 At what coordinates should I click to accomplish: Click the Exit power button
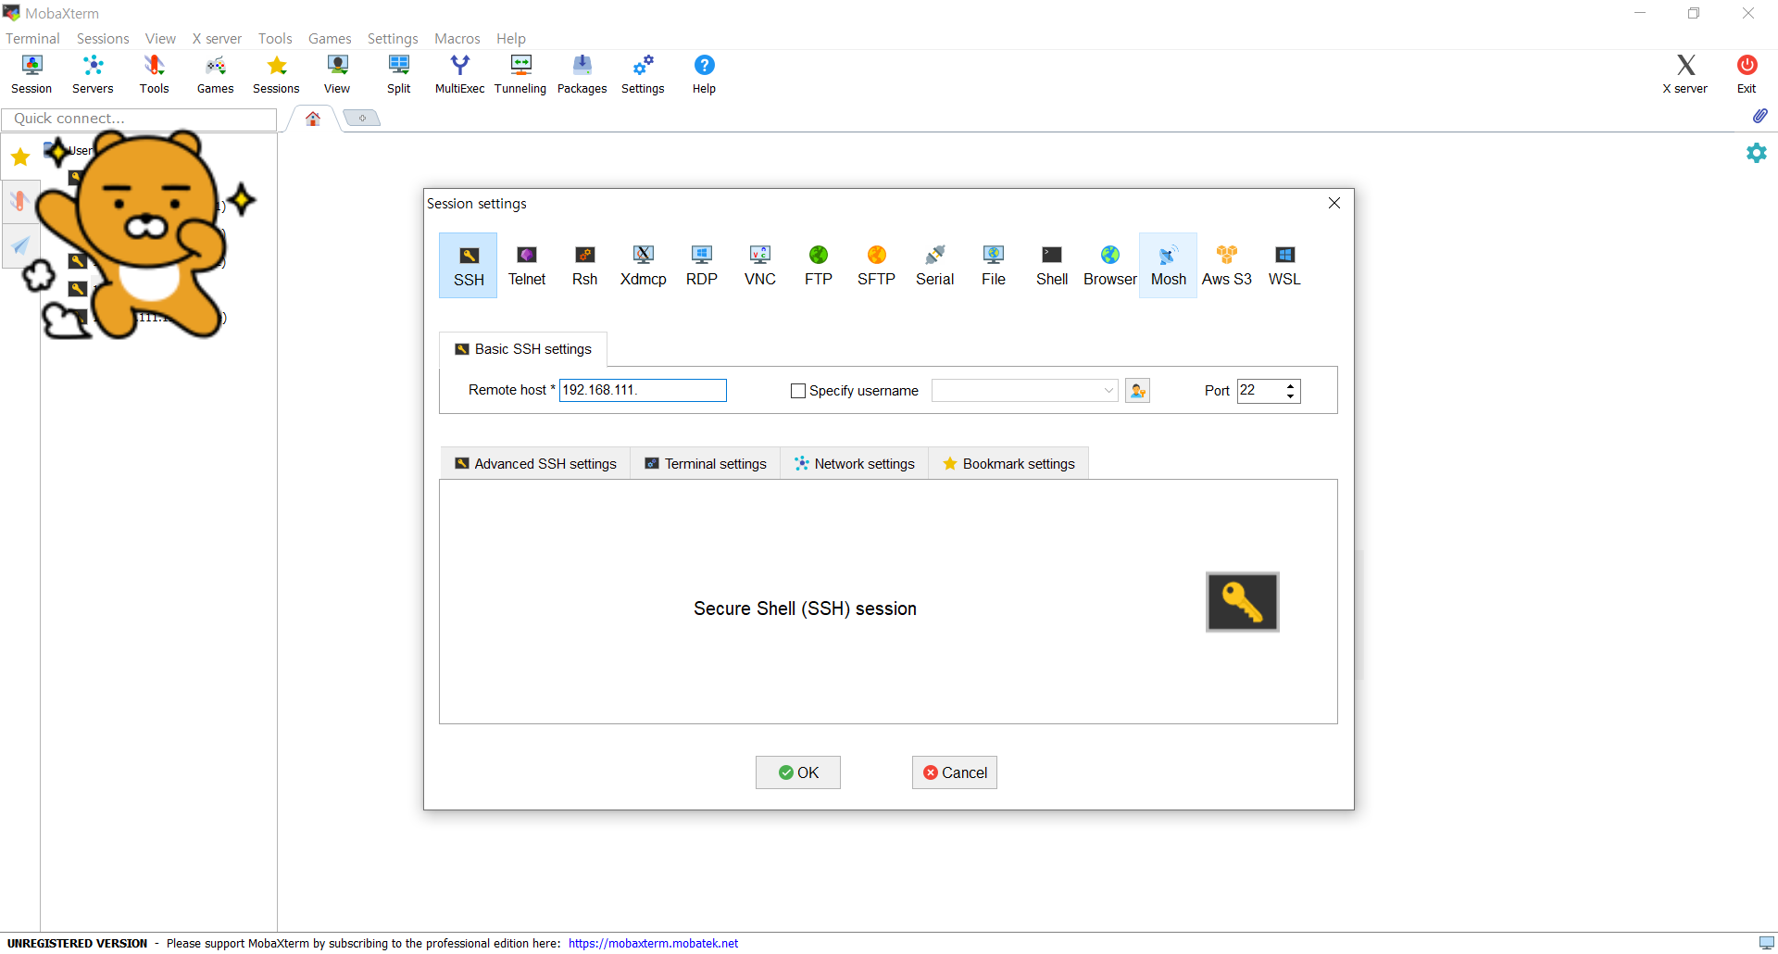[x=1747, y=74]
